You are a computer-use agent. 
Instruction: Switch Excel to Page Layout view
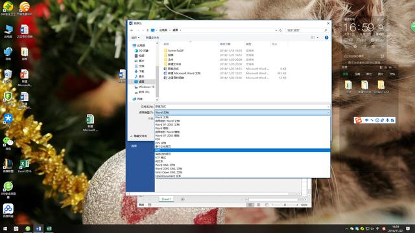click(258, 205)
